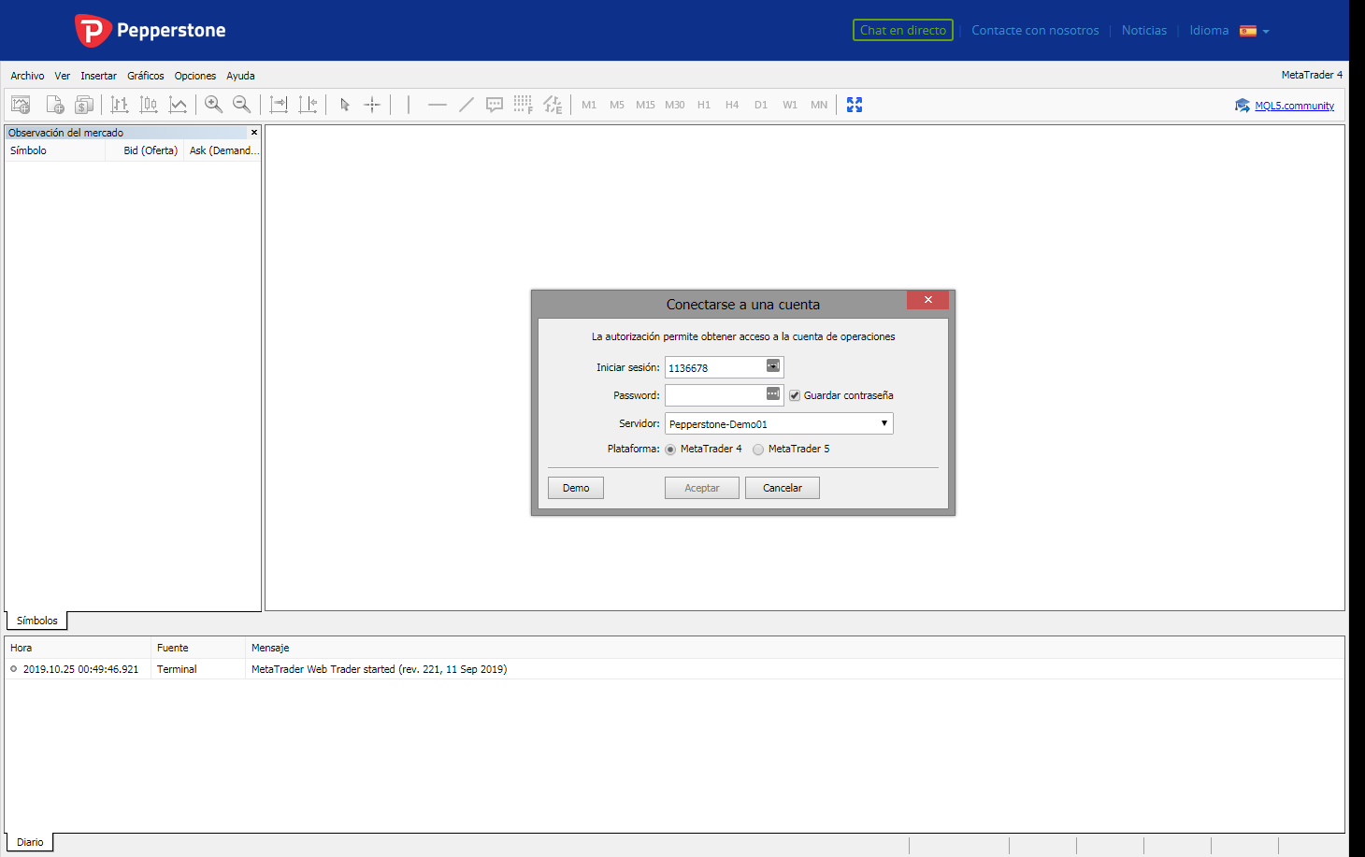This screenshot has height=857, width=1365.
Task: Switch to the Símbolos tab
Action: click(x=37, y=621)
